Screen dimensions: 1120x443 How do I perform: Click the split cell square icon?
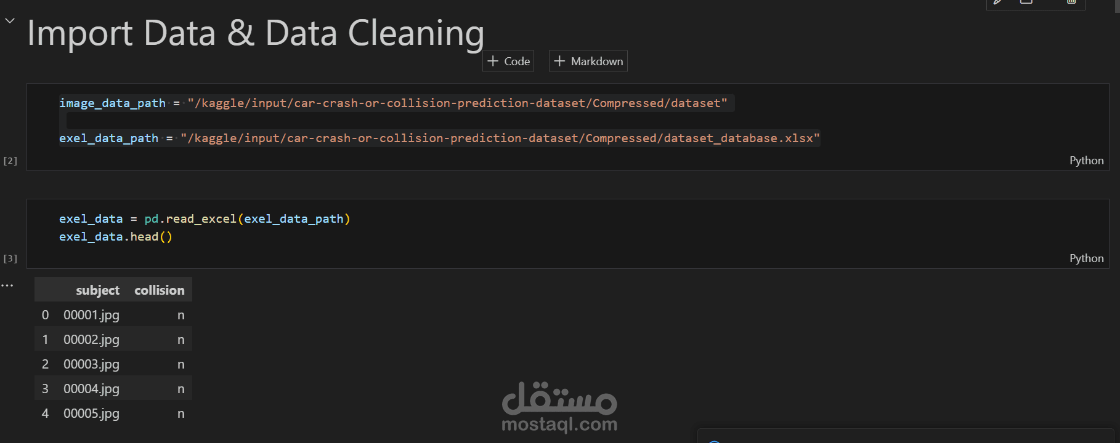(x=1026, y=2)
